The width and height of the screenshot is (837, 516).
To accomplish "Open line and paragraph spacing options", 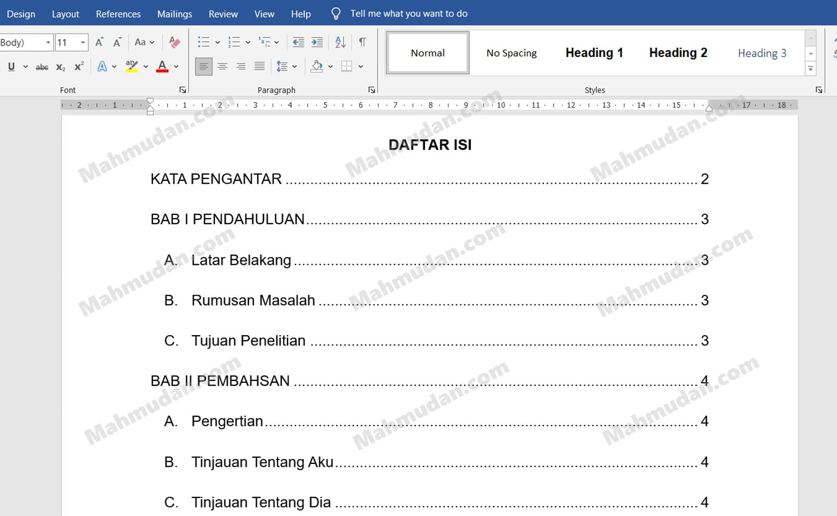I will coord(286,67).
